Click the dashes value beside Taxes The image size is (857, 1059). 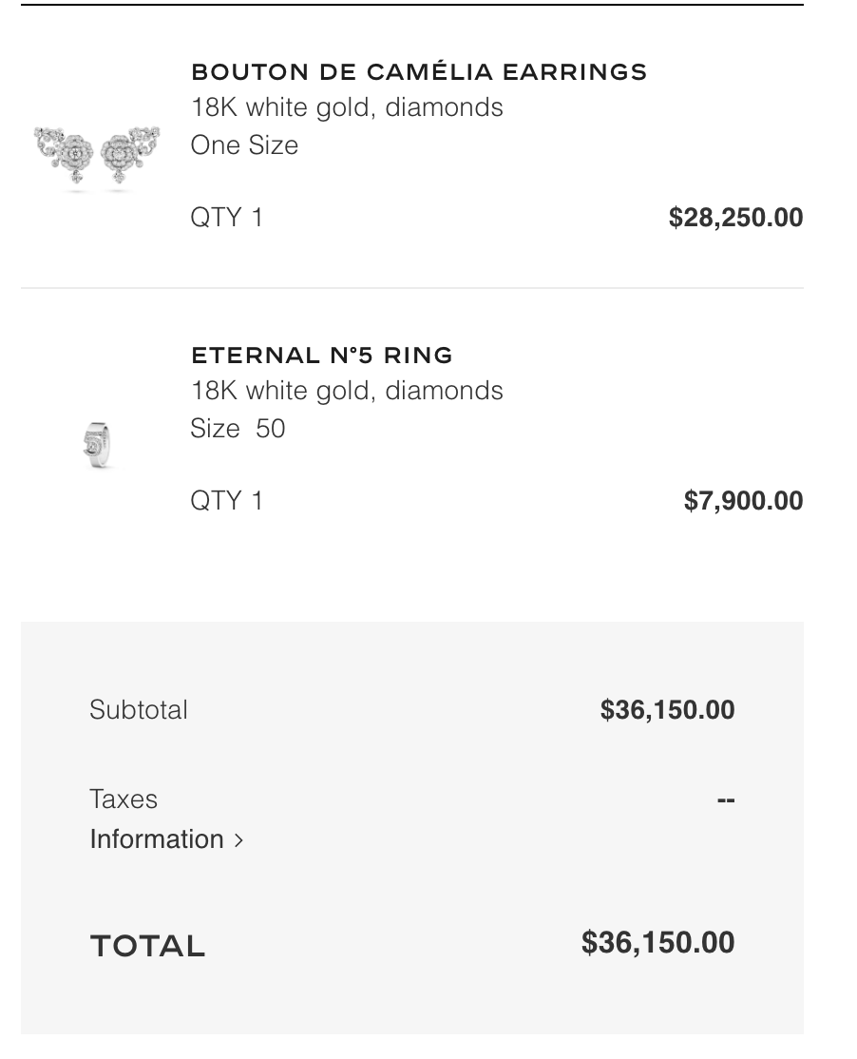pyautogui.click(x=726, y=799)
